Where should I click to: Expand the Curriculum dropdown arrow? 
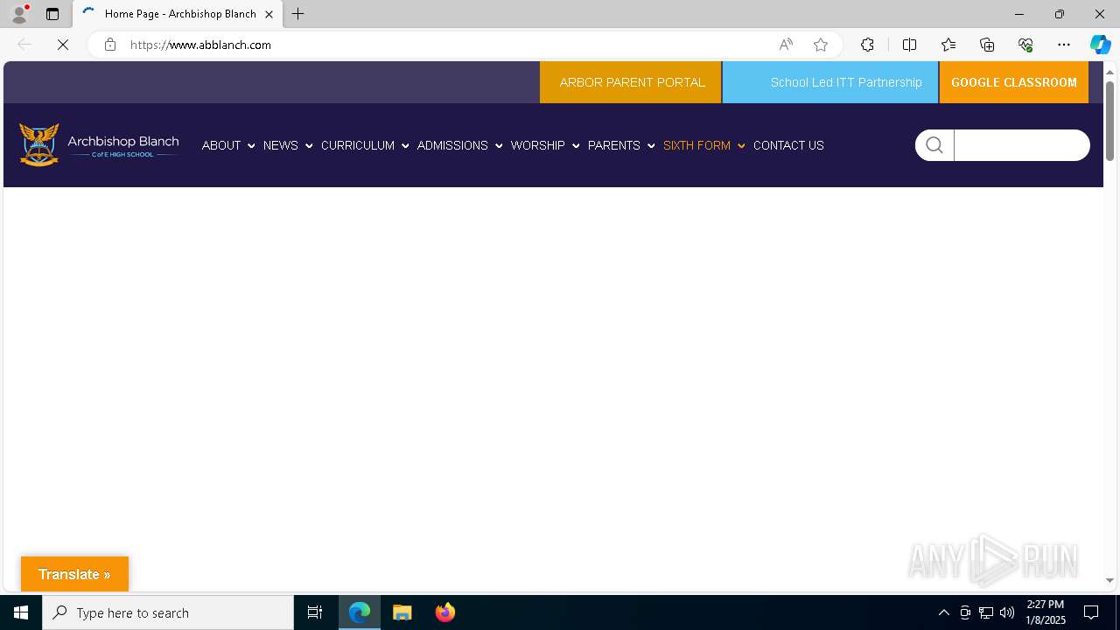(405, 146)
